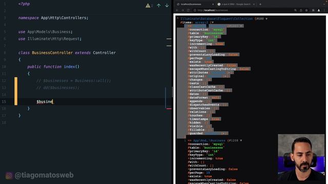Open a new browser tab
This screenshot has width=328, height=184.
click(260, 4)
